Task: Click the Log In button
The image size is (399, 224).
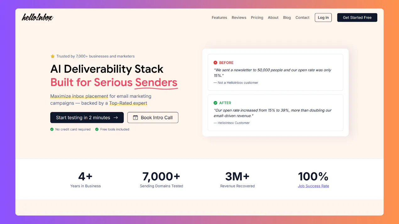Action: pos(323,18)
